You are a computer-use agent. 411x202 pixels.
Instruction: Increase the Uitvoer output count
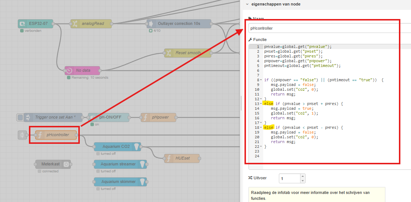[x=302, y=176]
